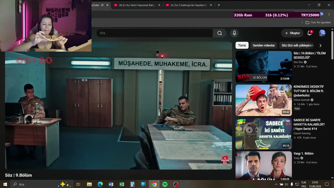Open 'SADECE İKİ SANİYE' video thumbnail
Image resolution: width=334 pixels, height=188 pixels.
click(264, 134)
